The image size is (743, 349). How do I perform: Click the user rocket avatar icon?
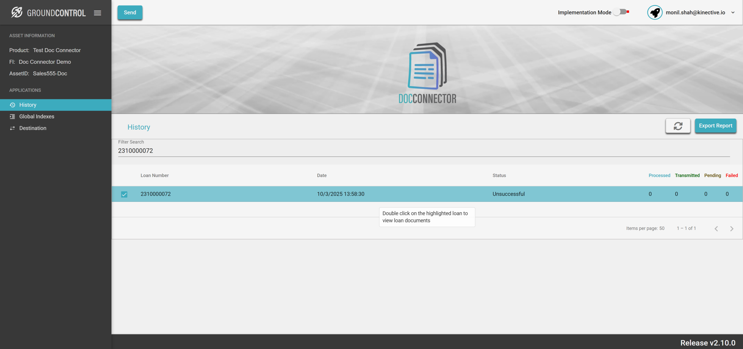655,12
